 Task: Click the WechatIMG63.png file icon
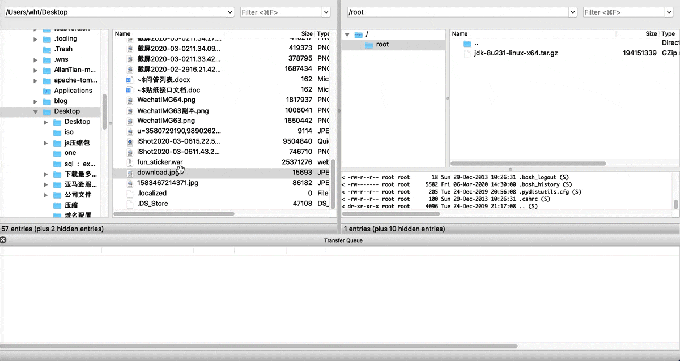pyautogui.click(x=129, y=121)
